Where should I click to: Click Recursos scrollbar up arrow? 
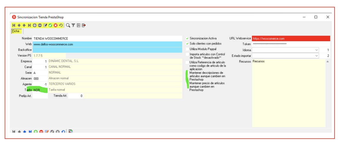click(328, 61)
